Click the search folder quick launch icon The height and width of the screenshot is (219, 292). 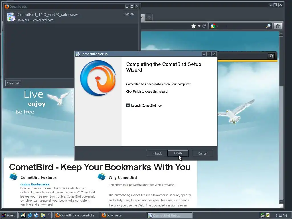[43, 215]
